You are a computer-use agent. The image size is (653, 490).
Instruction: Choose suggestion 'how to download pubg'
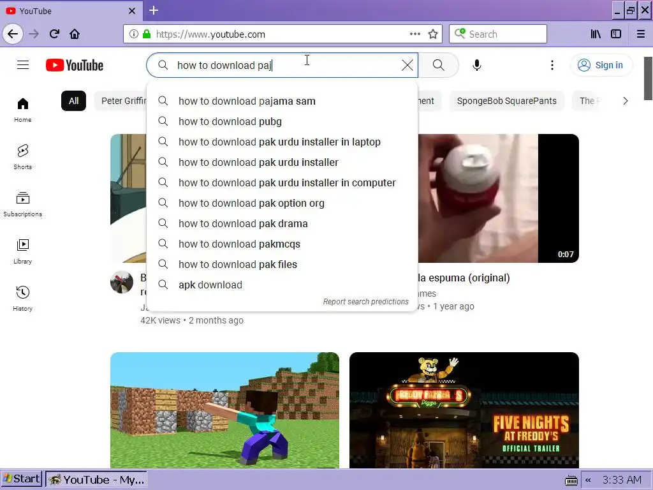(282, 122)
